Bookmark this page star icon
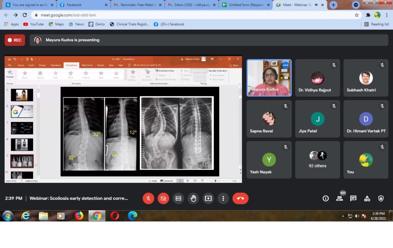Screen dimensions: 393x248 click(357, 15)
